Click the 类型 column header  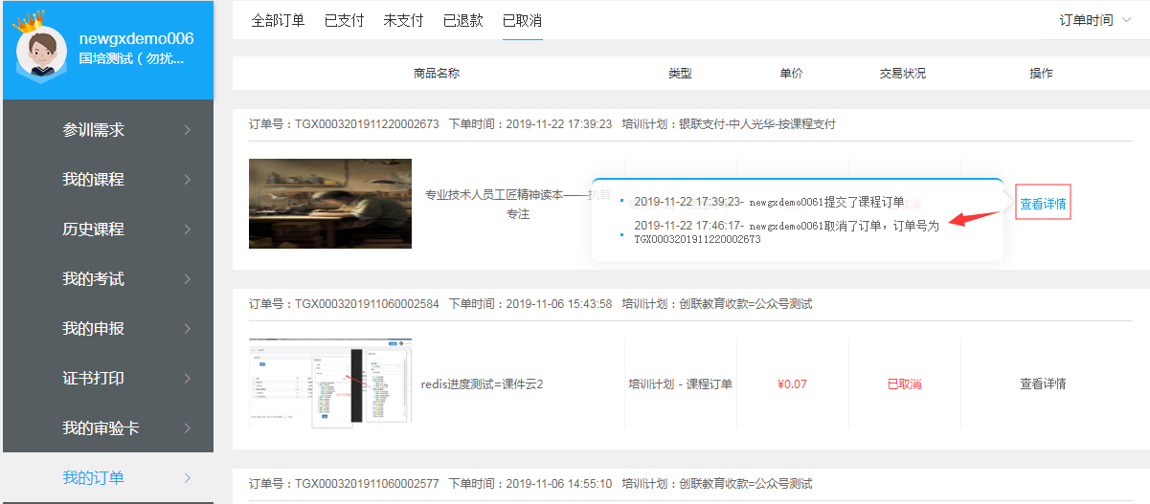(680, 74)
